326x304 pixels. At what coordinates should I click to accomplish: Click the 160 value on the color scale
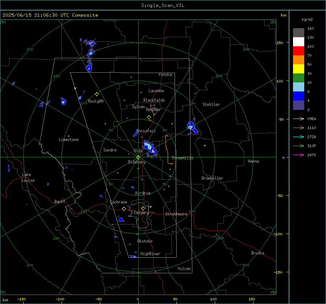point(310,29)
